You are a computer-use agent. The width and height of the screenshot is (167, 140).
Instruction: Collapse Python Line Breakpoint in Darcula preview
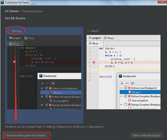[x=42, y=88]
